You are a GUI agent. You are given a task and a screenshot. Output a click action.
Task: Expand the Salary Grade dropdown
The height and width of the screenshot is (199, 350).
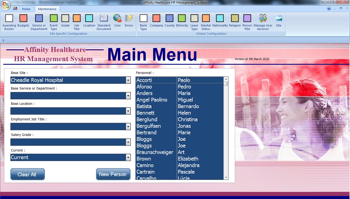click(x=128, y=142)
